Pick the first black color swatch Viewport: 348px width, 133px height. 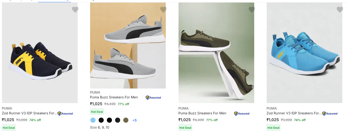click(x=101, y=120)
